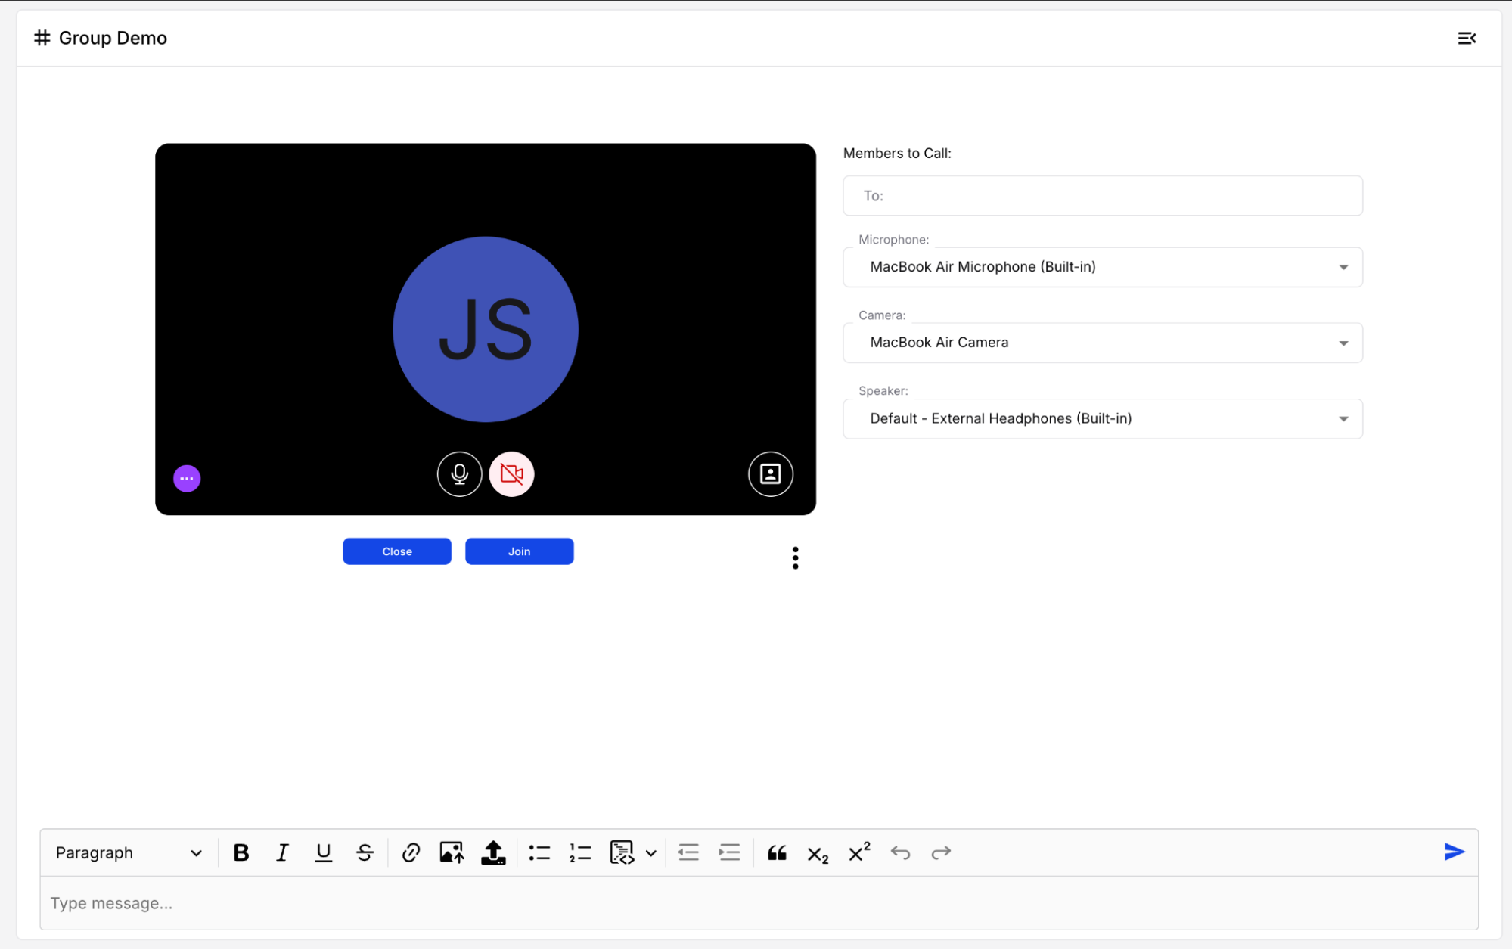Open the Camera device dropdown

tap(1103, 343)
